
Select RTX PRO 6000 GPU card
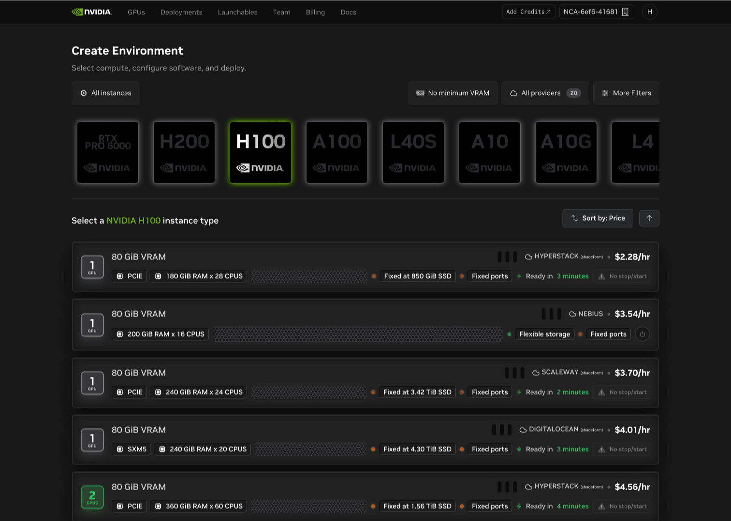(x=108, y=152)
